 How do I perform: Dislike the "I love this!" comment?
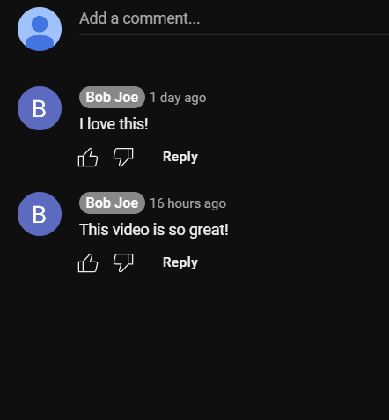click(x=123, y=157)
